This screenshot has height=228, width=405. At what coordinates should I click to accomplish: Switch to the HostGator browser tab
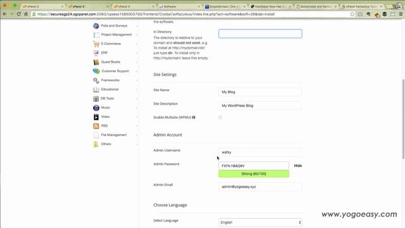[270, 6]
